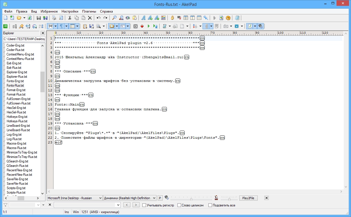Click the Redo arrow icon
Image resolution: width=351 pixels, height=217 pixels.
(x=105, y=18)
